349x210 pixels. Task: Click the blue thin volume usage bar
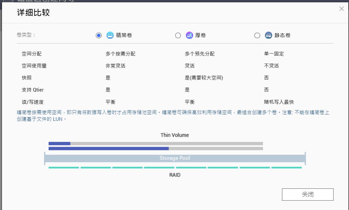59,143
